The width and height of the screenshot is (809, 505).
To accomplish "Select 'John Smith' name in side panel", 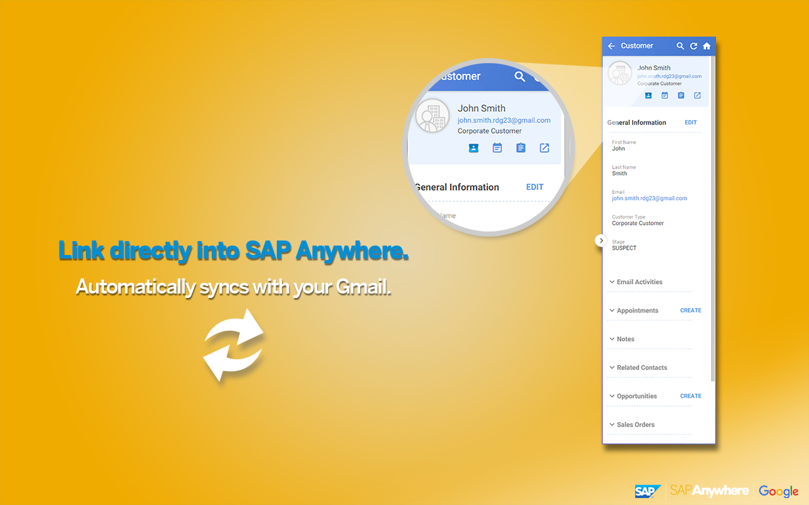I will (x=654, y=68).
